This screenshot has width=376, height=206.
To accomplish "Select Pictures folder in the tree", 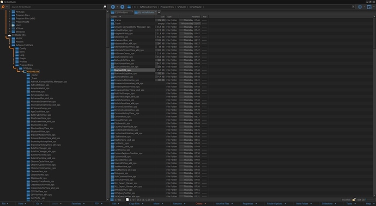I will [x=20, y=42].
